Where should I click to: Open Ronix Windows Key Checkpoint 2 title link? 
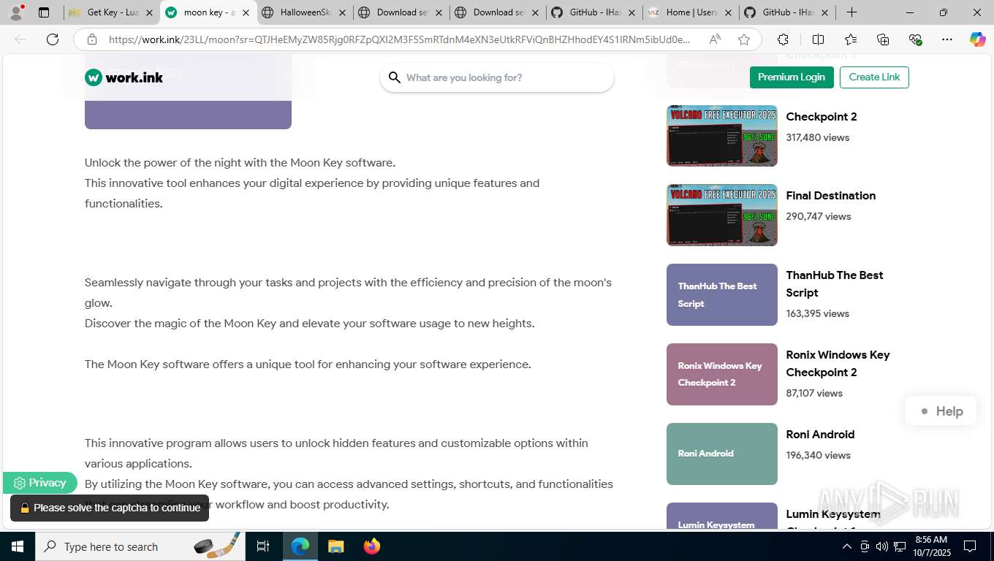(838, 364)
